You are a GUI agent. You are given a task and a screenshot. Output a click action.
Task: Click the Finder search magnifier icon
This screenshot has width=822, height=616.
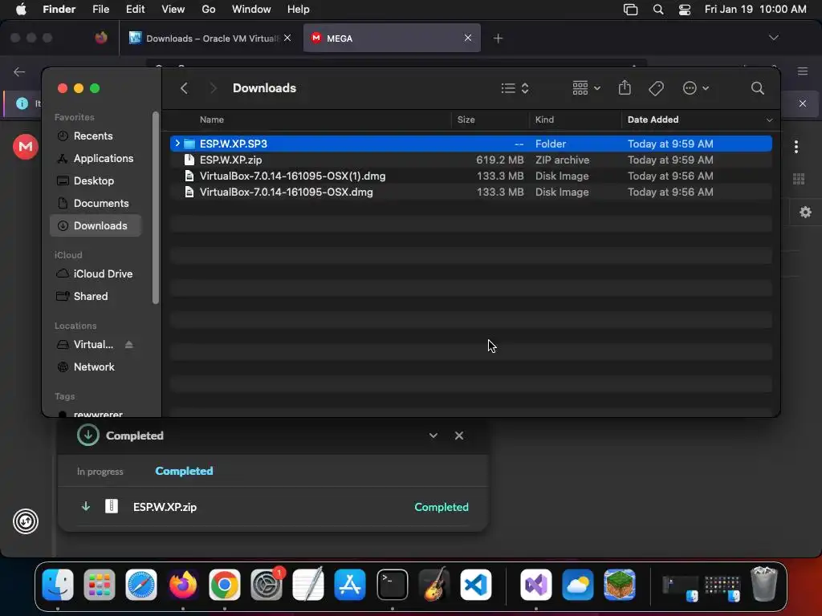[757, 88]
